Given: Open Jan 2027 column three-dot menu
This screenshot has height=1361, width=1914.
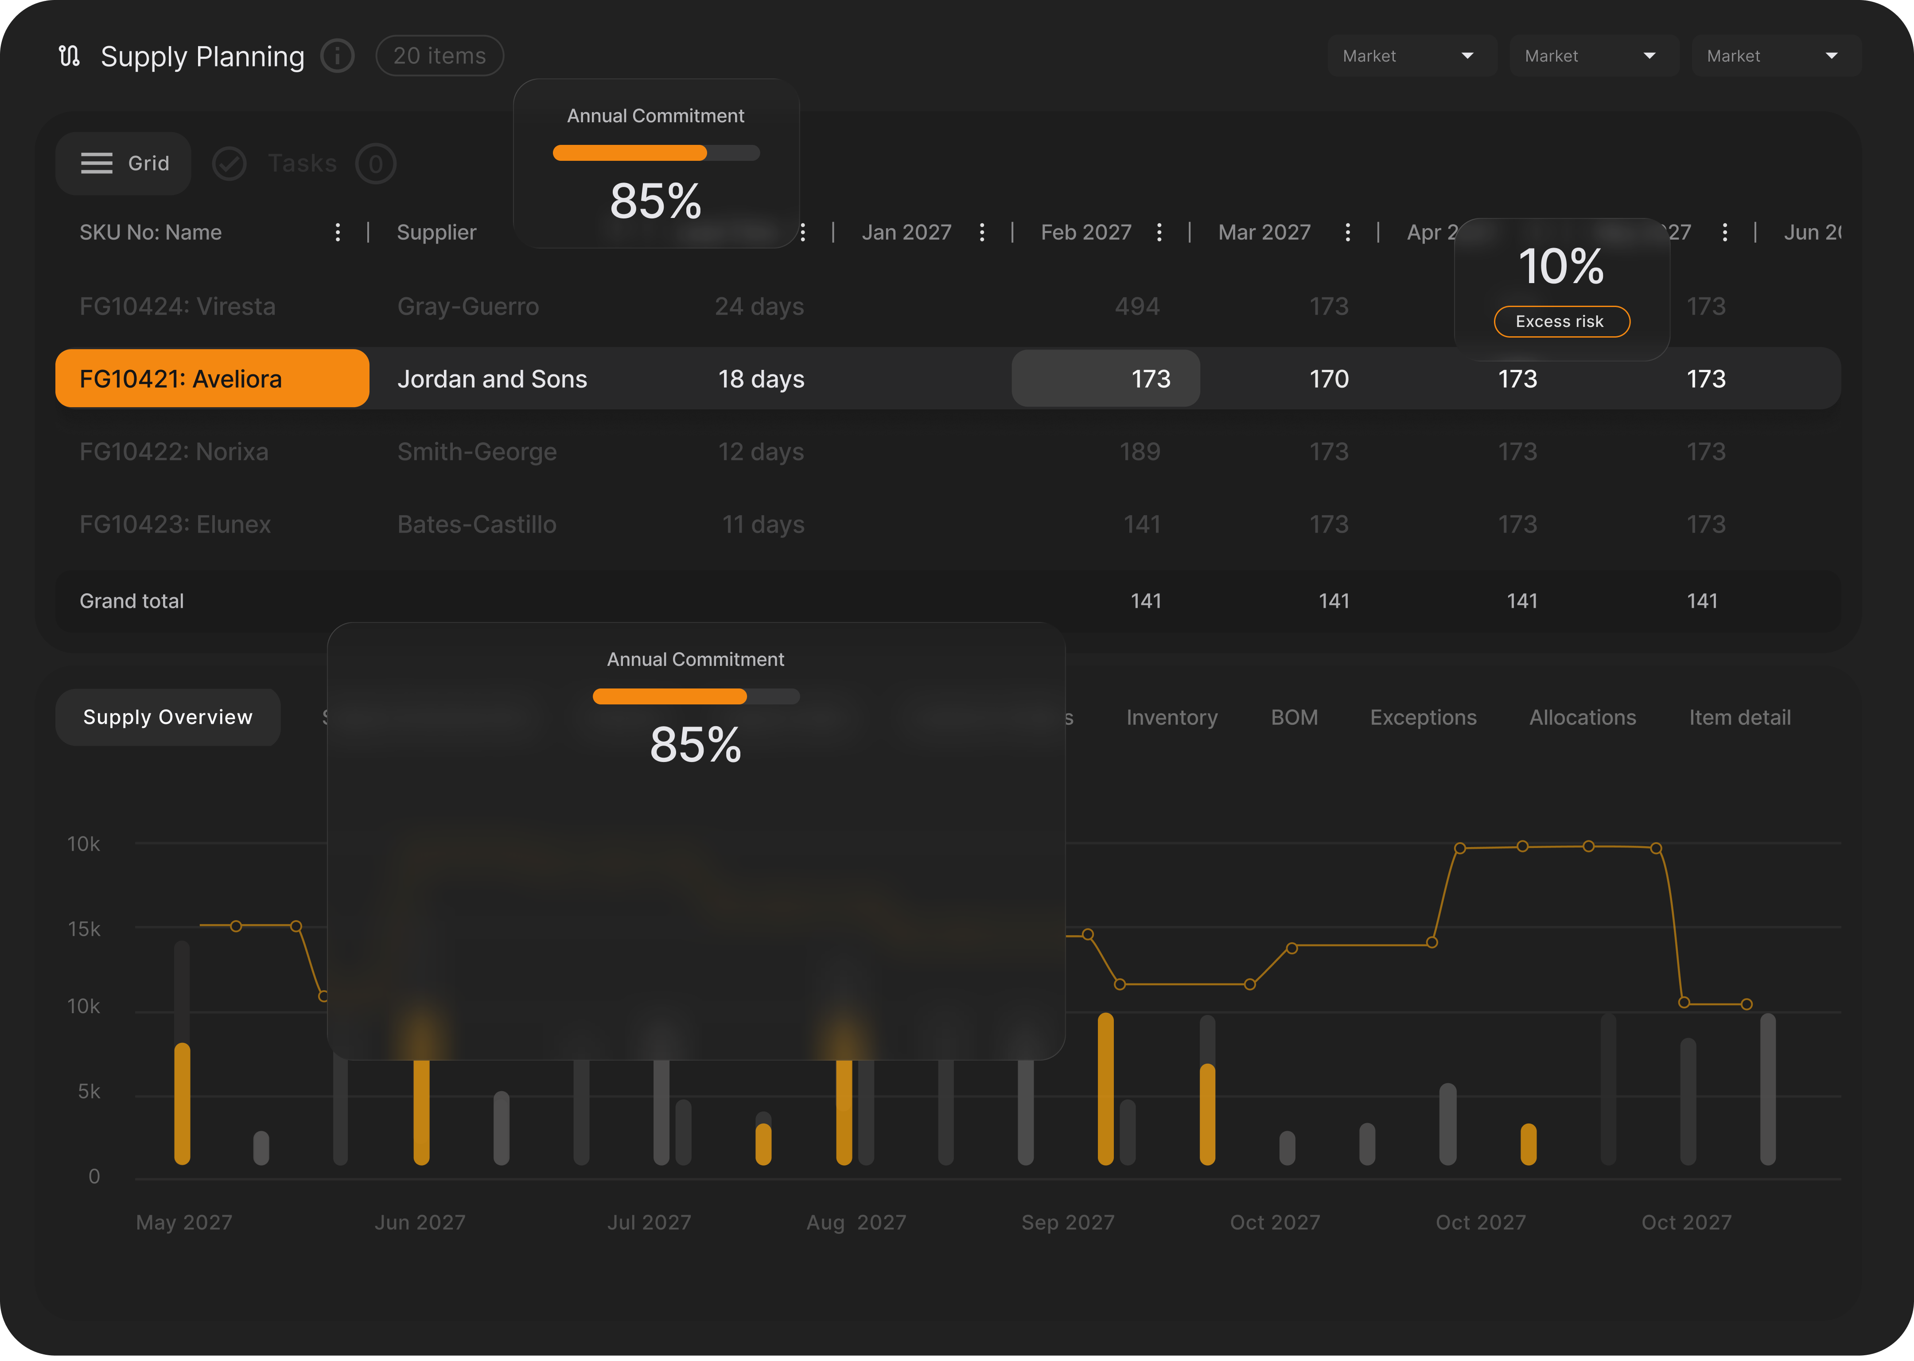Looking at the screenshot, I should point(982,232).
